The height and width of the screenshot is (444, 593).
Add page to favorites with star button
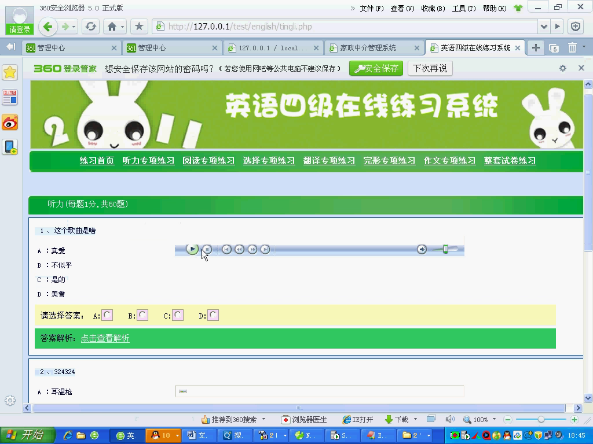tap(139, 27)
